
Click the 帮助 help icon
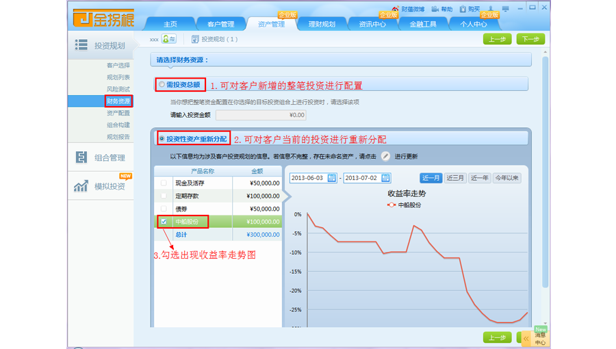point(437,10)
